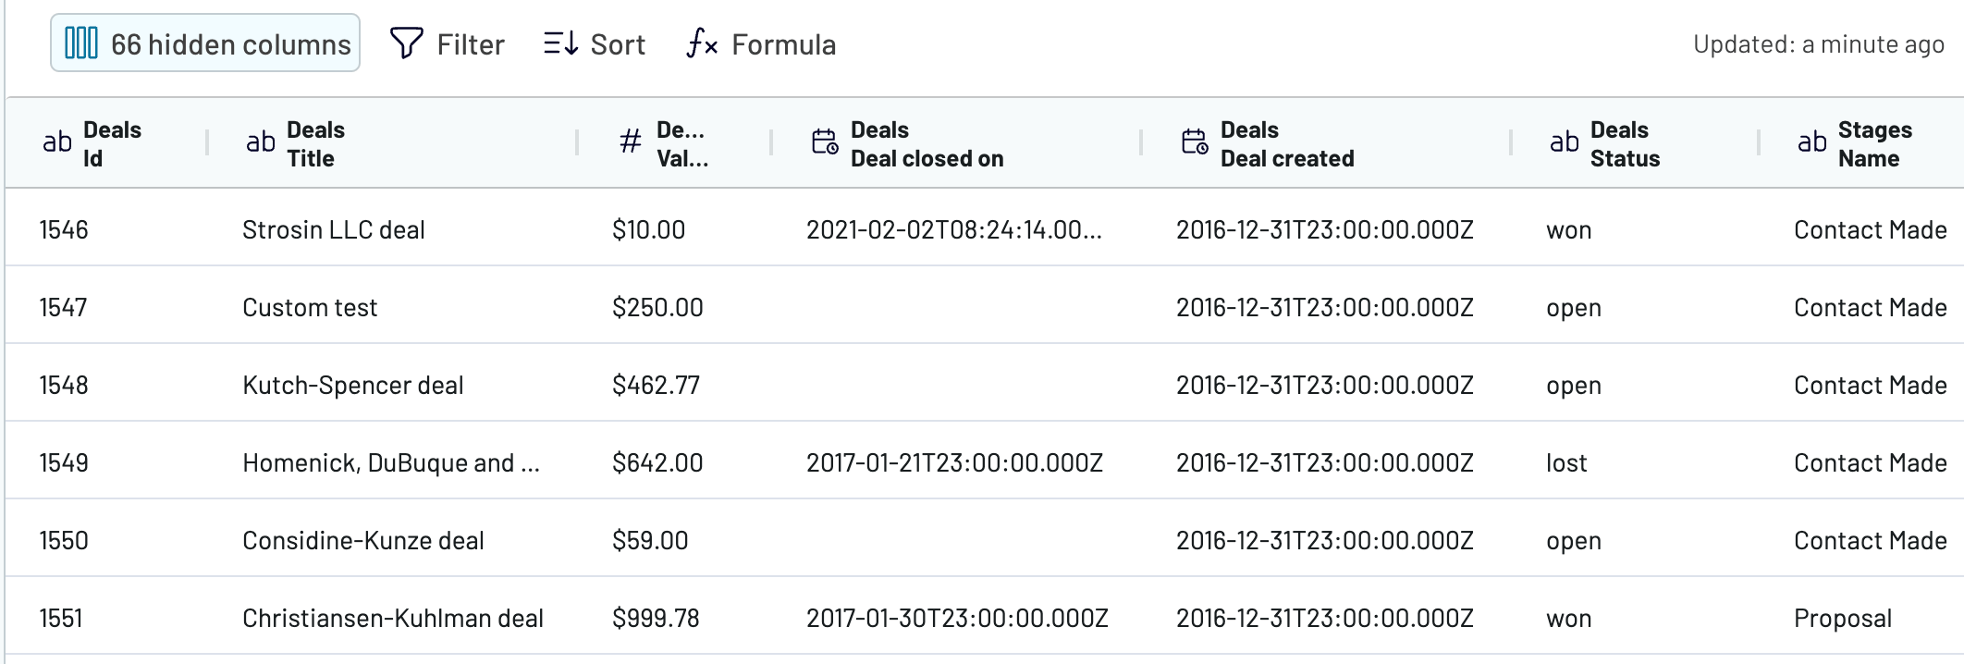The width and height of the screenshot is (1964, 664).
Task: Click the $462.77 value cell
Action: click(x=656, y=385)
